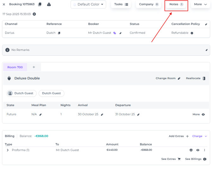
Task: Open the Notes tab
Action: (x=176, y=4)
